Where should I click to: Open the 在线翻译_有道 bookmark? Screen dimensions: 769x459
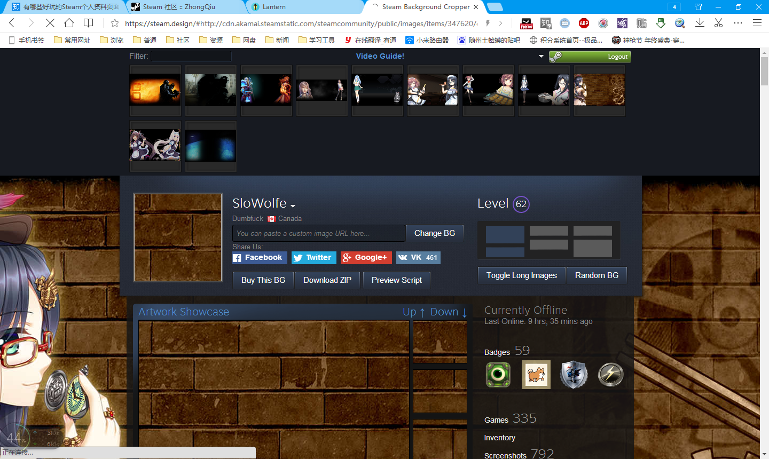pyautogui.click(x=371, y=40)
